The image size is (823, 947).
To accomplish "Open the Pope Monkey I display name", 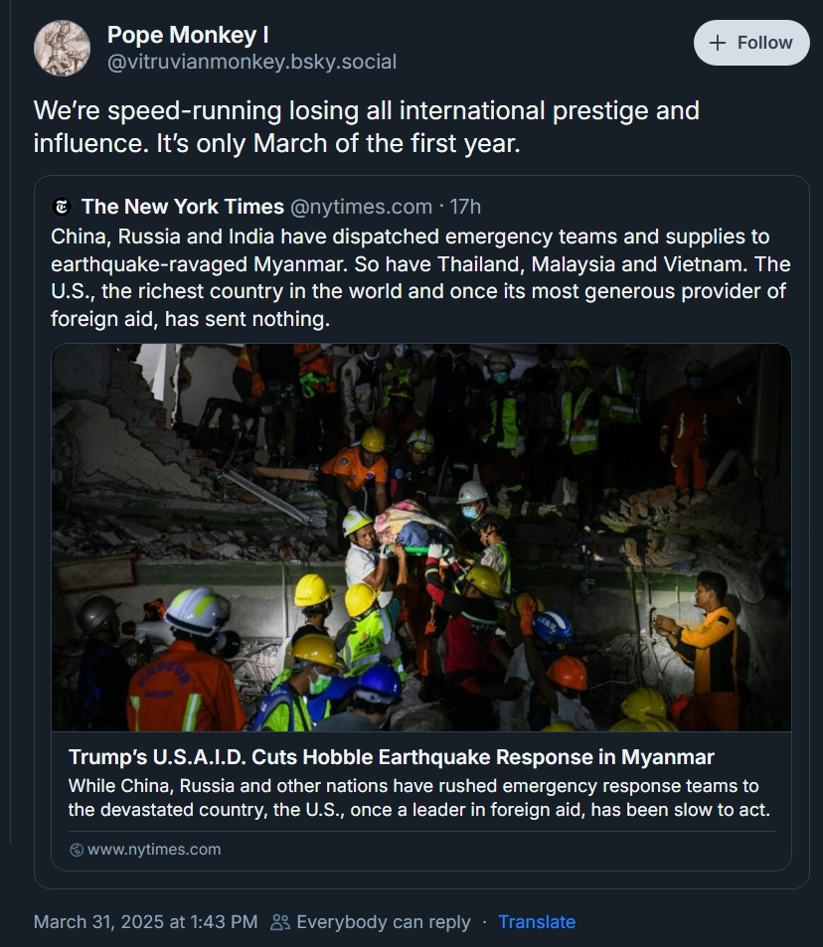I will (x=188, y=35).
